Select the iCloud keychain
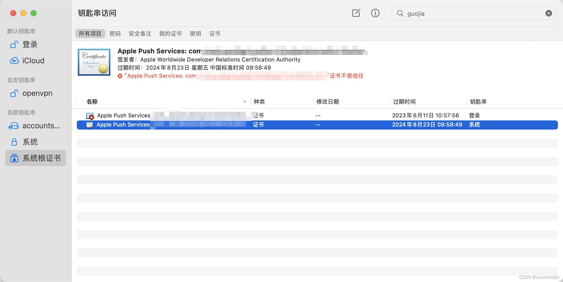 [x=33, y=61]
